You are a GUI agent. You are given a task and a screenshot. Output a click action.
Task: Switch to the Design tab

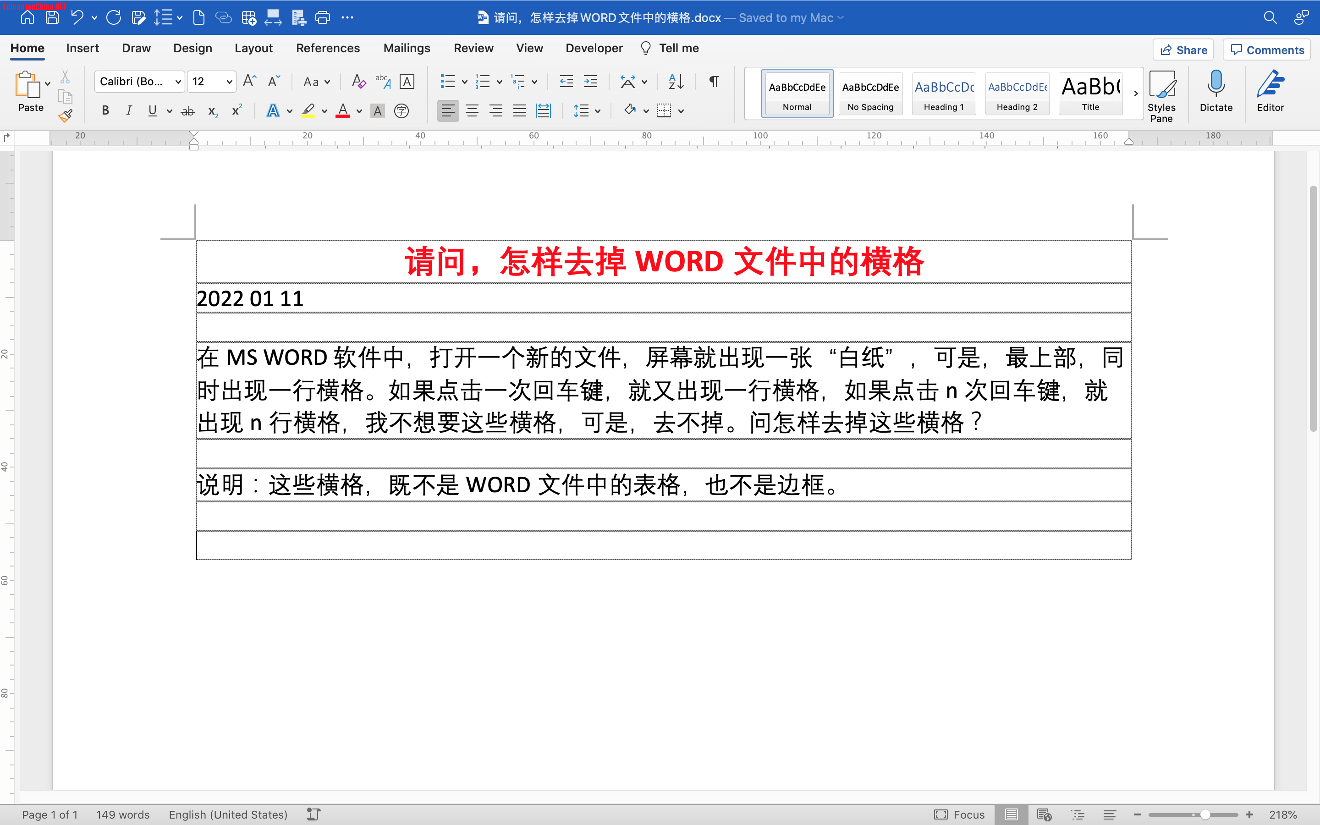[192, 48]
